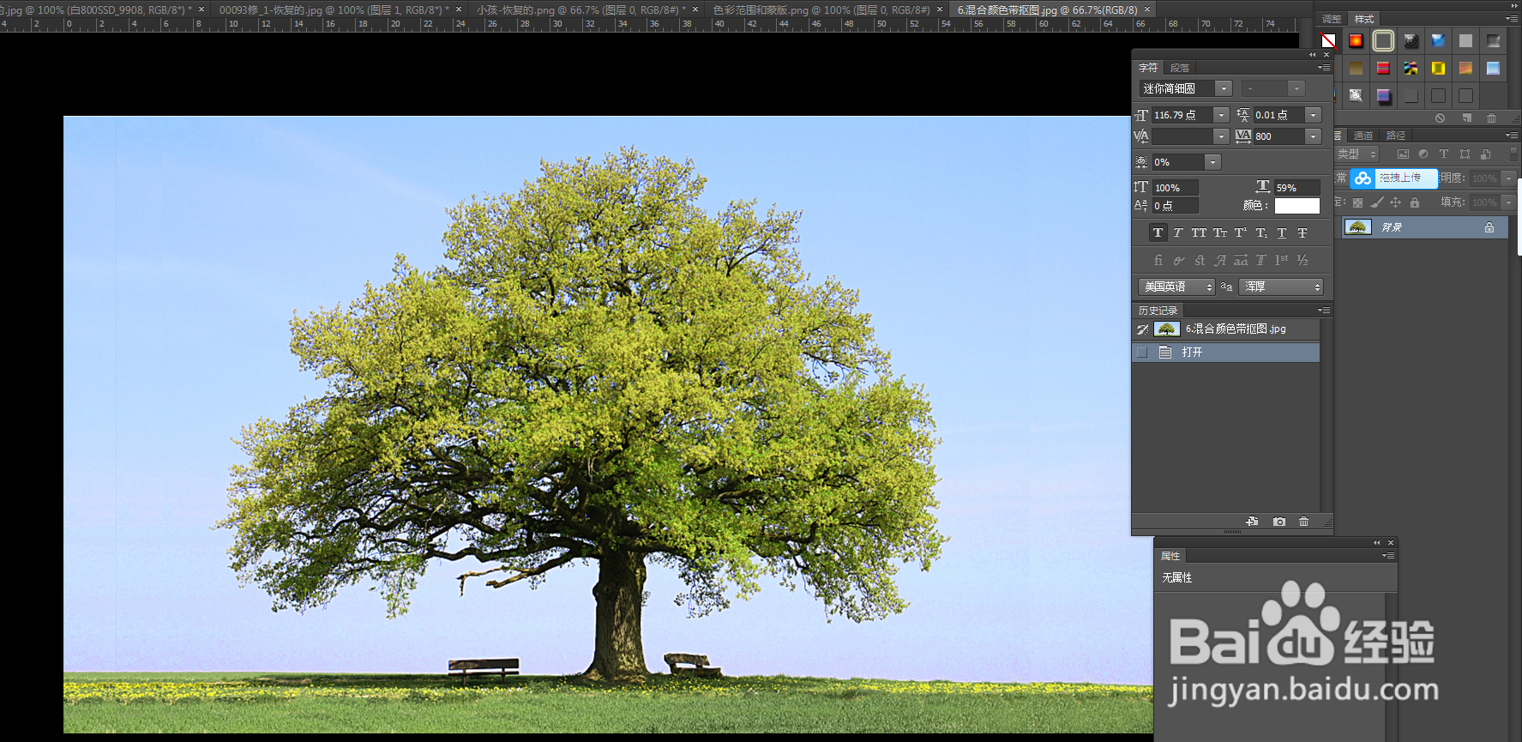The width and height of the screenshot is (1522, 742).
Task: Create new document from current history state
Action: pos(1253,522)
